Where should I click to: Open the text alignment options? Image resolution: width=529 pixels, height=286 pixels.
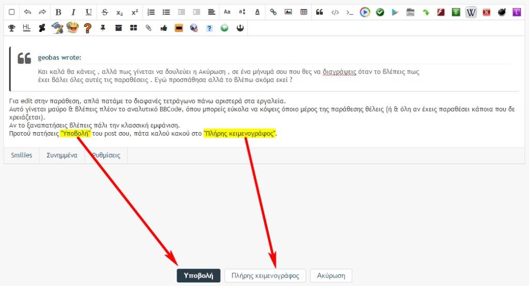(211, 12)
